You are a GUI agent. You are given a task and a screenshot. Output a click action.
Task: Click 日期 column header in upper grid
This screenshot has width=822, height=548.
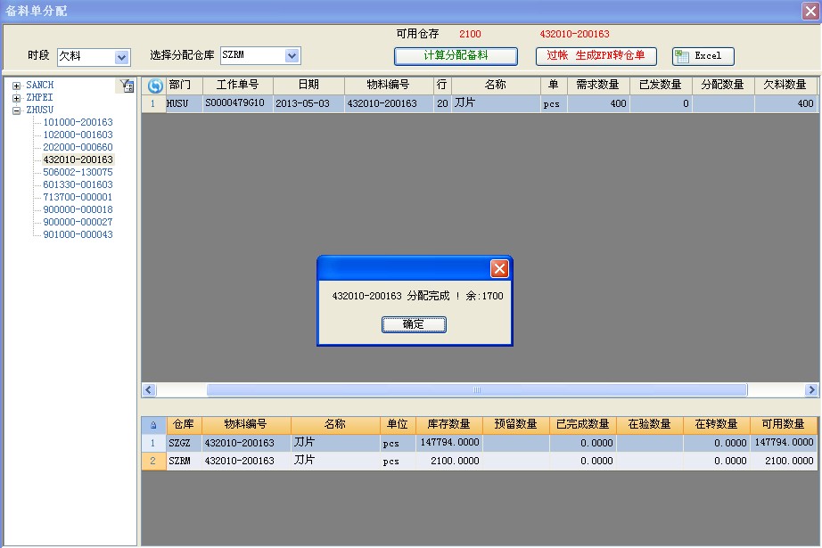point(308,85)
